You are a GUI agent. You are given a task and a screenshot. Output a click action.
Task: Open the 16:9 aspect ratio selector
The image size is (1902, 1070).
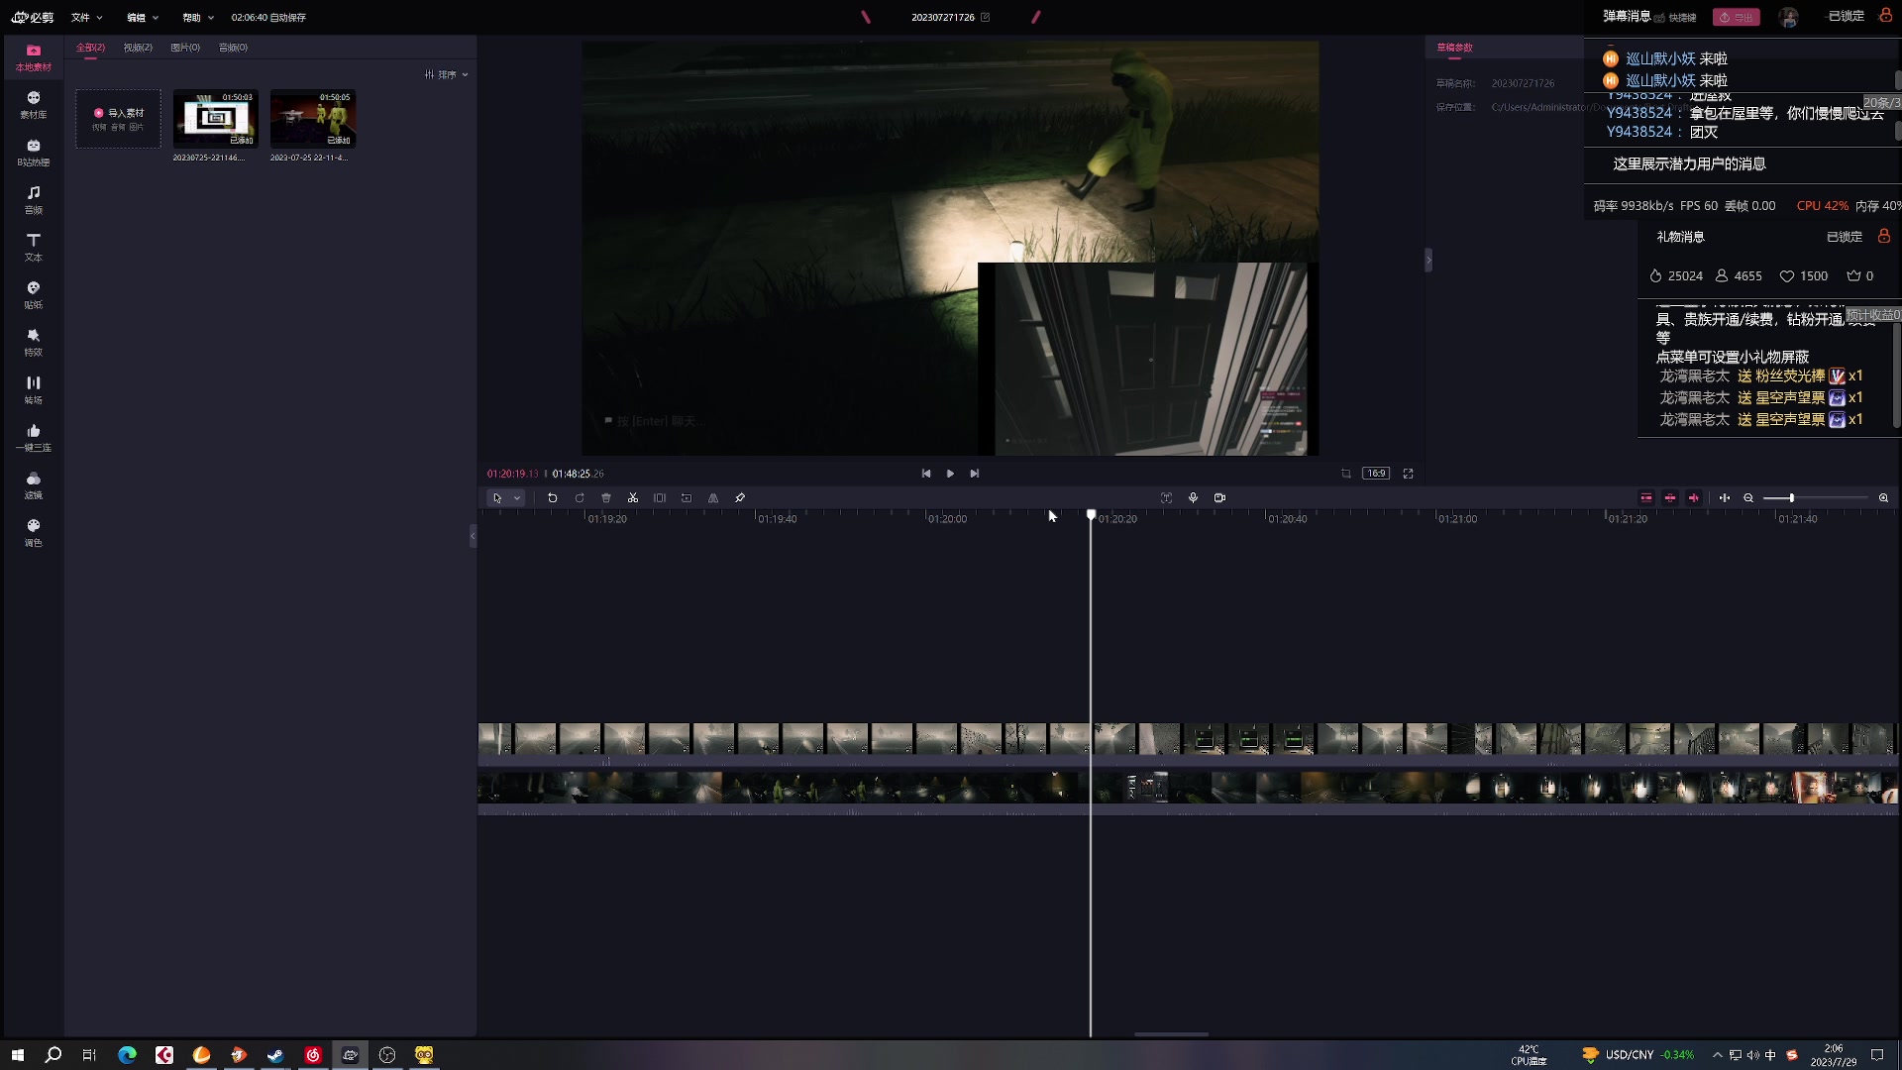coord(1376,474)
